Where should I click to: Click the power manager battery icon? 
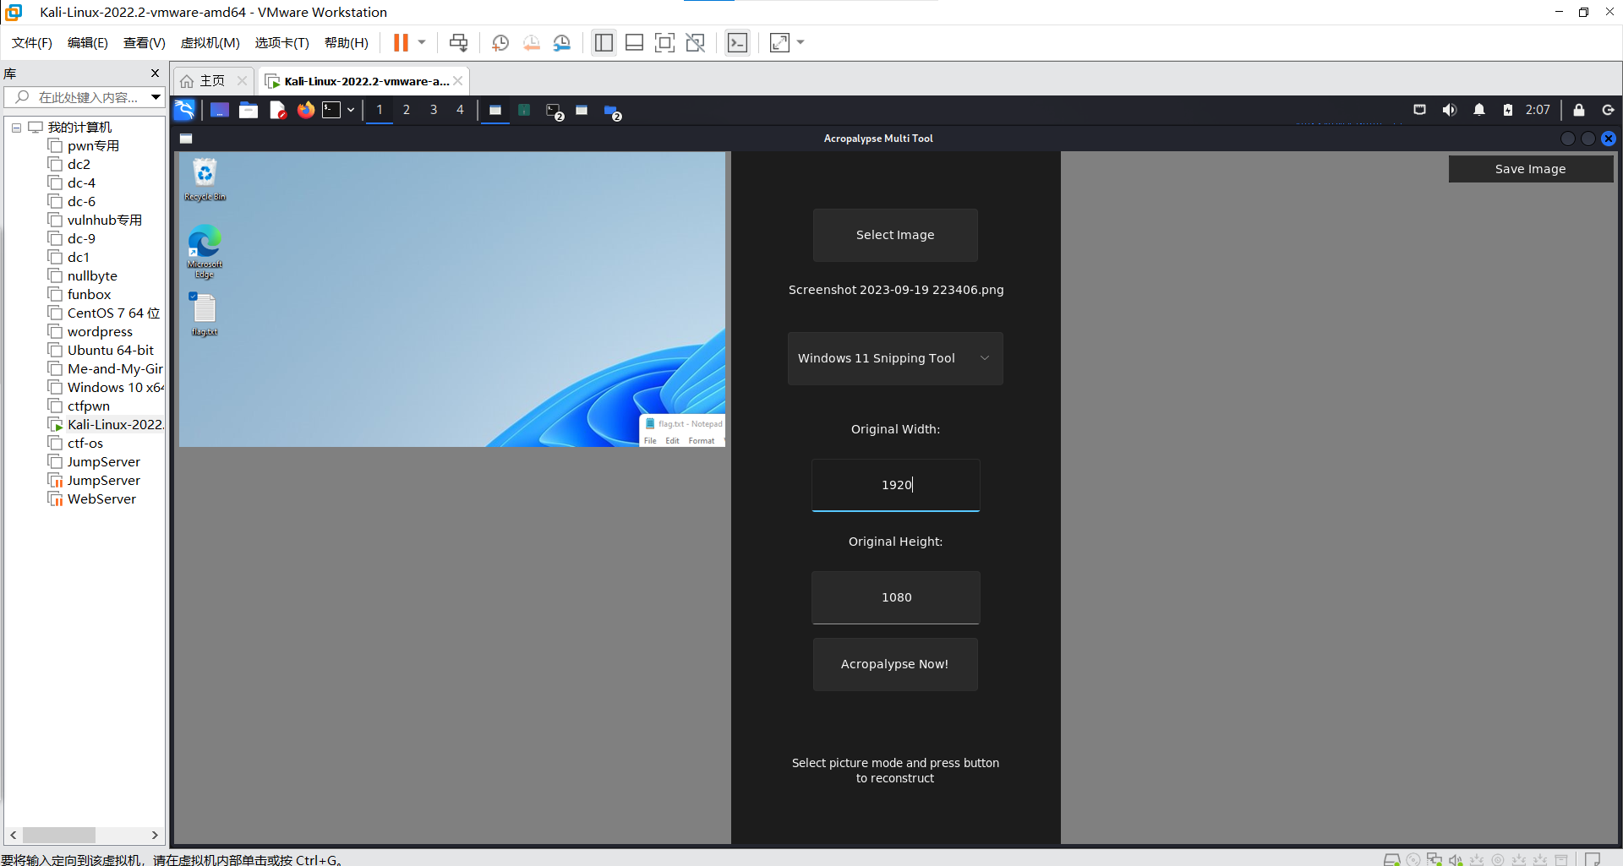(x=1508, y=110)
